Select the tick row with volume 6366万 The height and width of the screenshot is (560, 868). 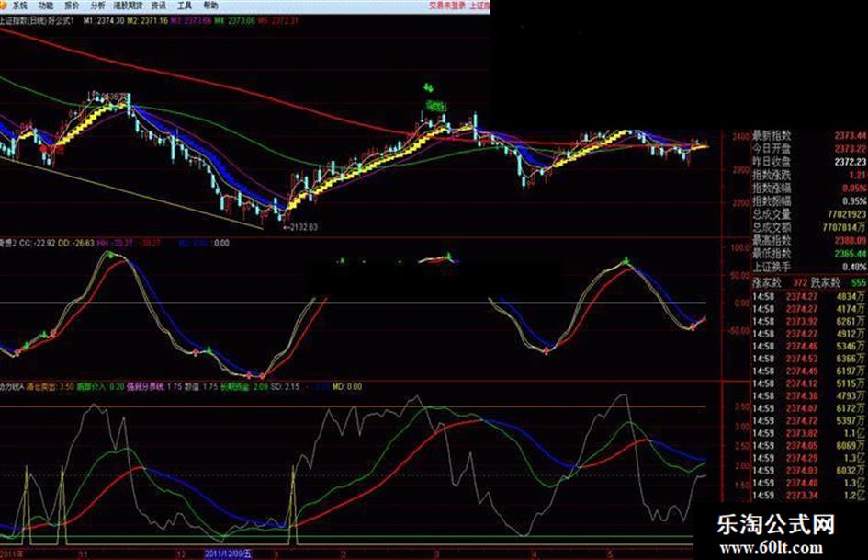tap(809, 359)
